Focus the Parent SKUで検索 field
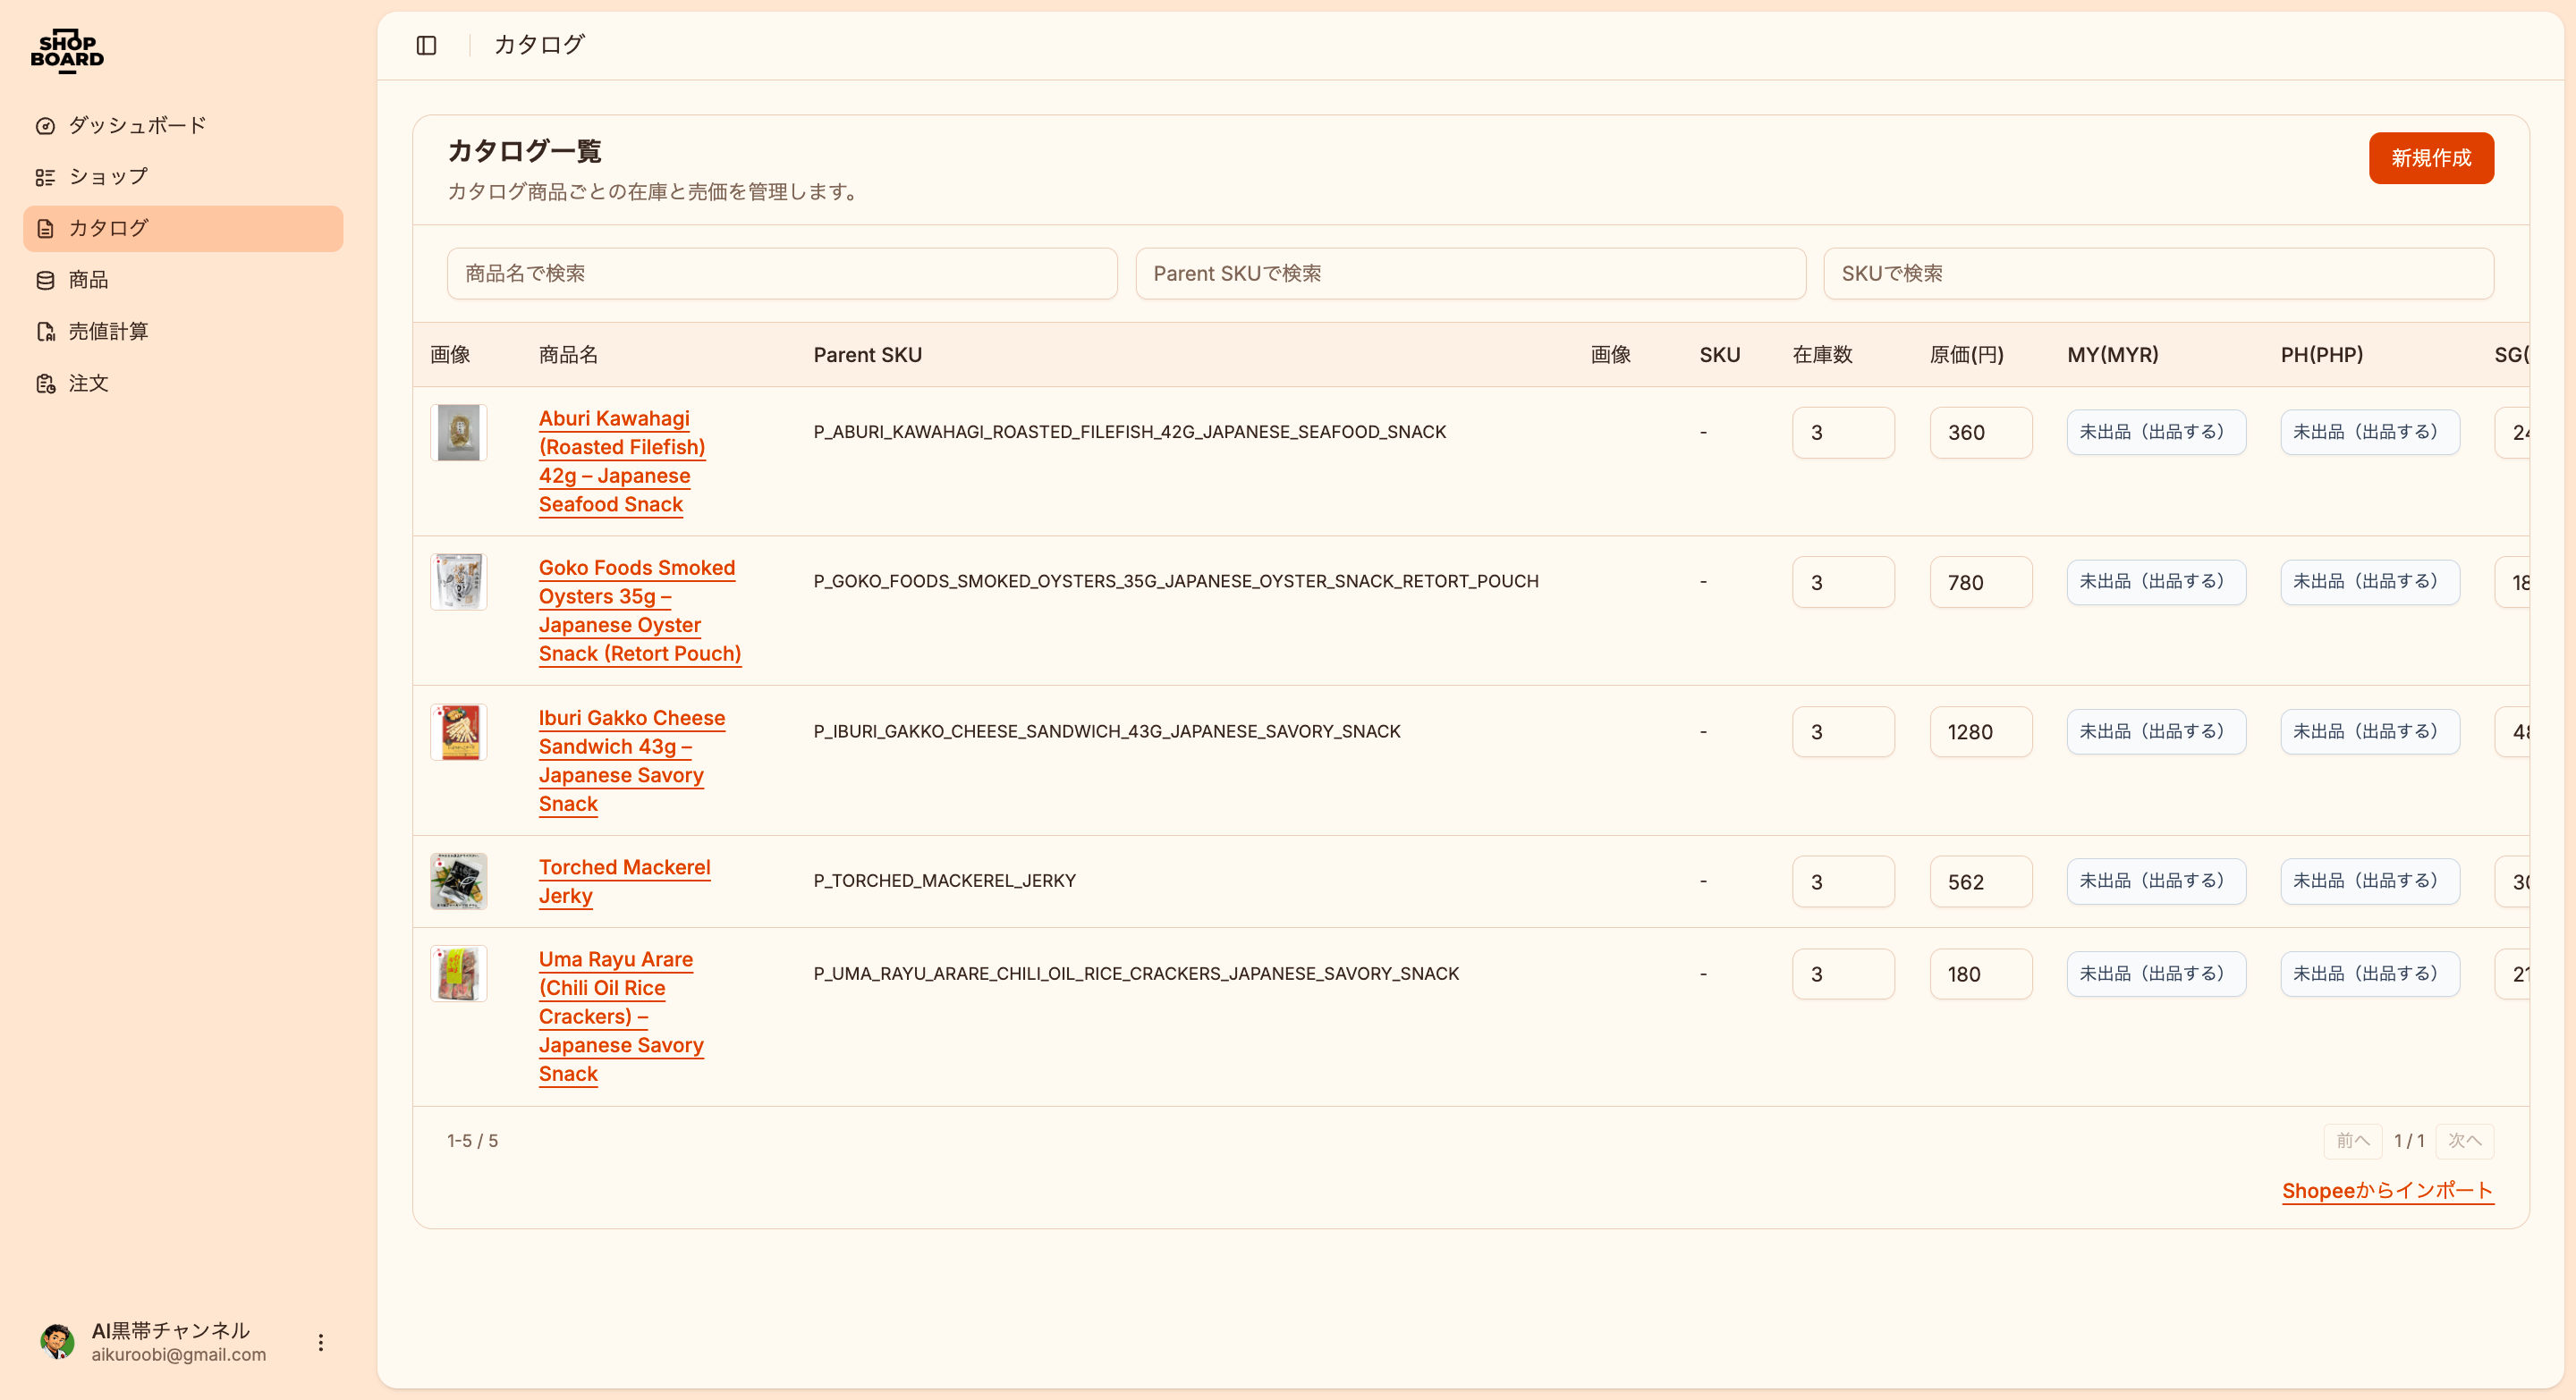2576x1400 pixels. tap(1469, 274)
